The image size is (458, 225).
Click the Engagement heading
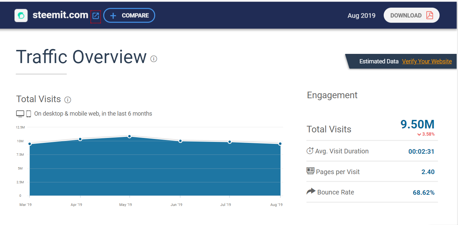click(332, 96)
